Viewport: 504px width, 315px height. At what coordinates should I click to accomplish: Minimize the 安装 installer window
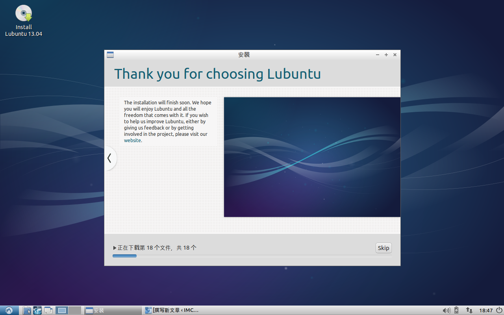tap(378, 55)
